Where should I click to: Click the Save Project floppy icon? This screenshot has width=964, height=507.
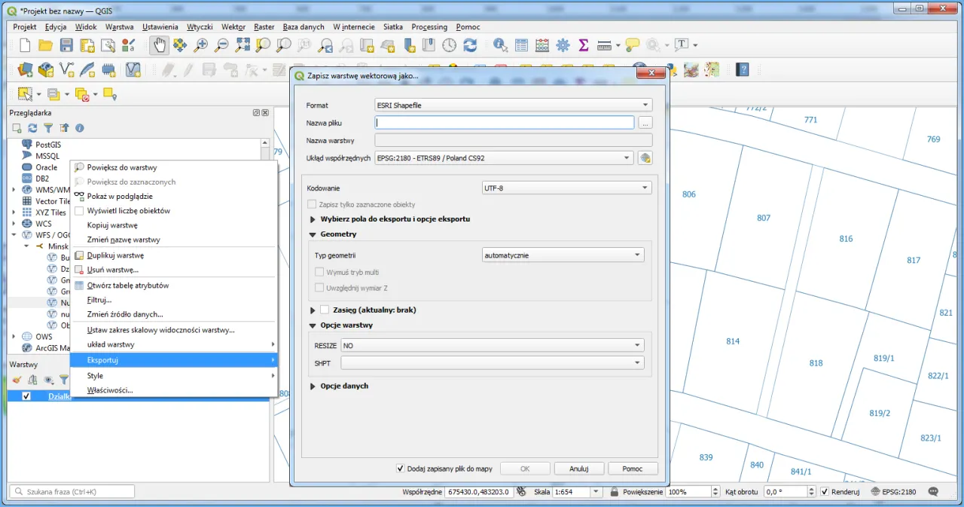tap(66, 45)
